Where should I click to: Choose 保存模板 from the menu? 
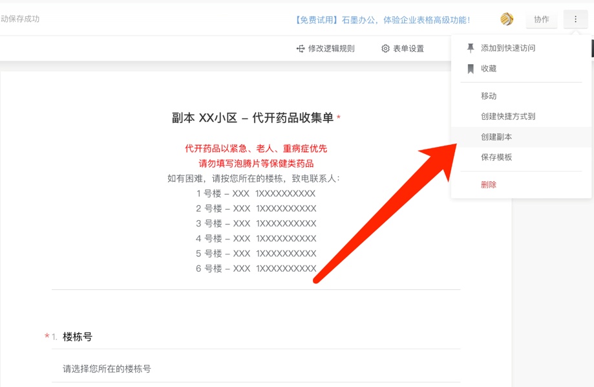pos(496,157)
